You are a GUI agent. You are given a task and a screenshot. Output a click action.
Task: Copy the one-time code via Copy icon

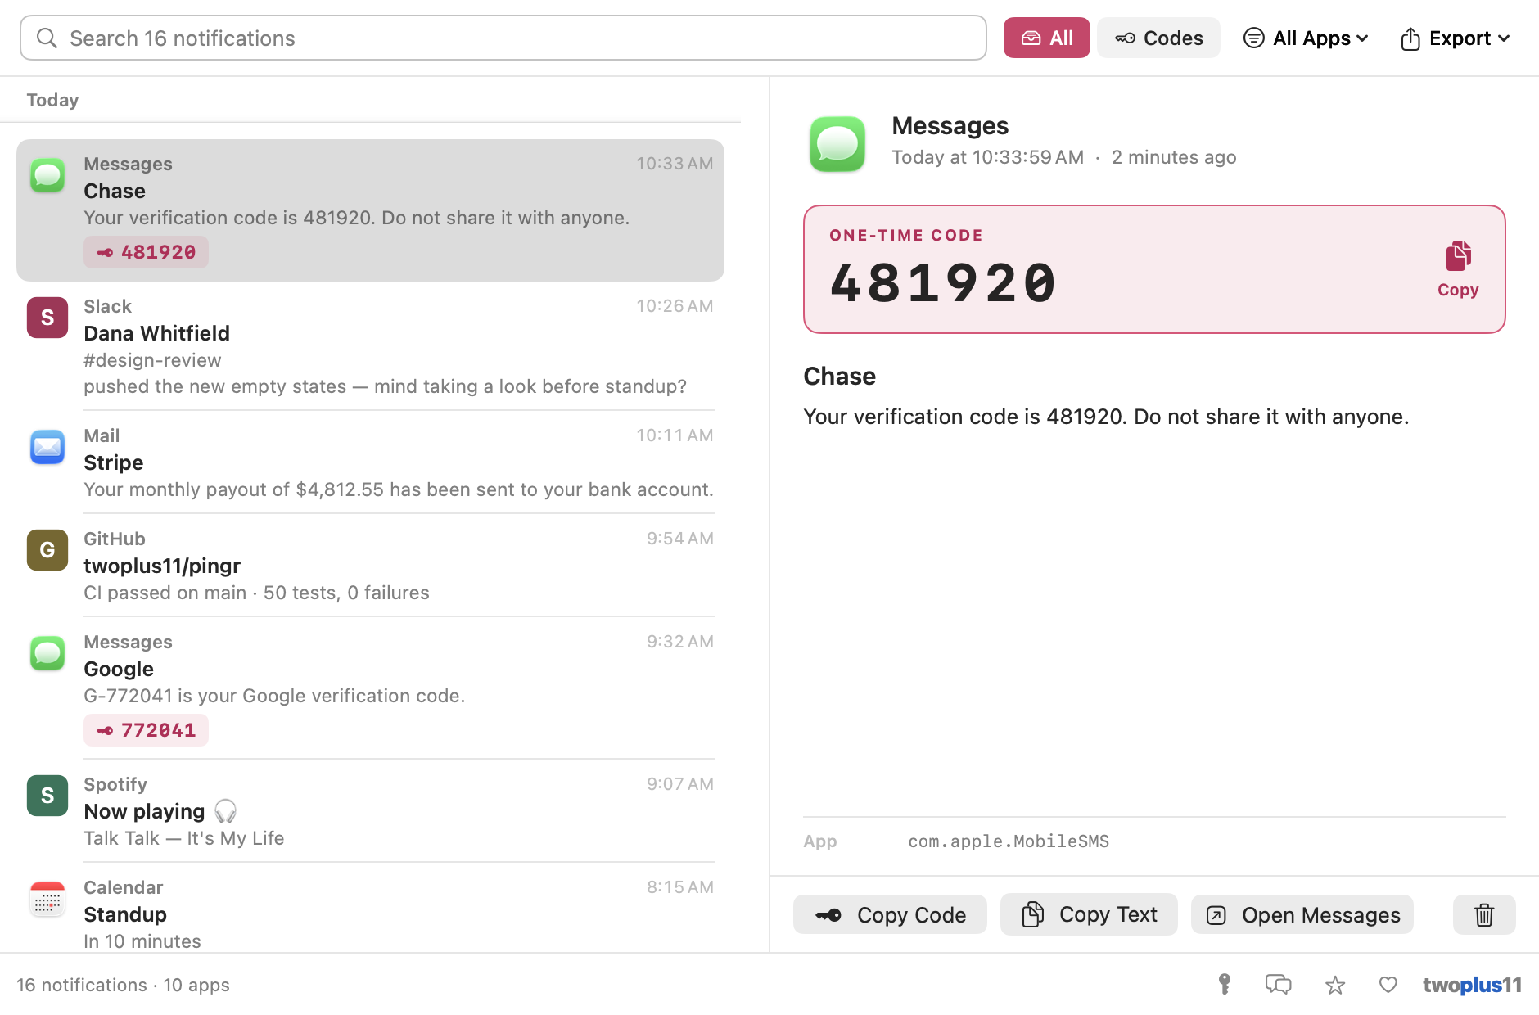point(1458,269)
